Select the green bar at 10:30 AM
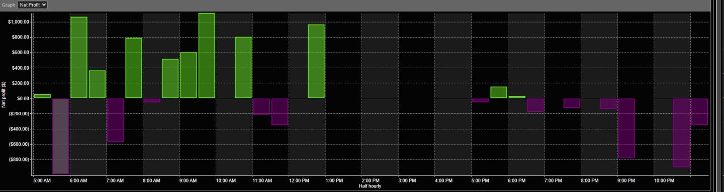 pos(243,68)
